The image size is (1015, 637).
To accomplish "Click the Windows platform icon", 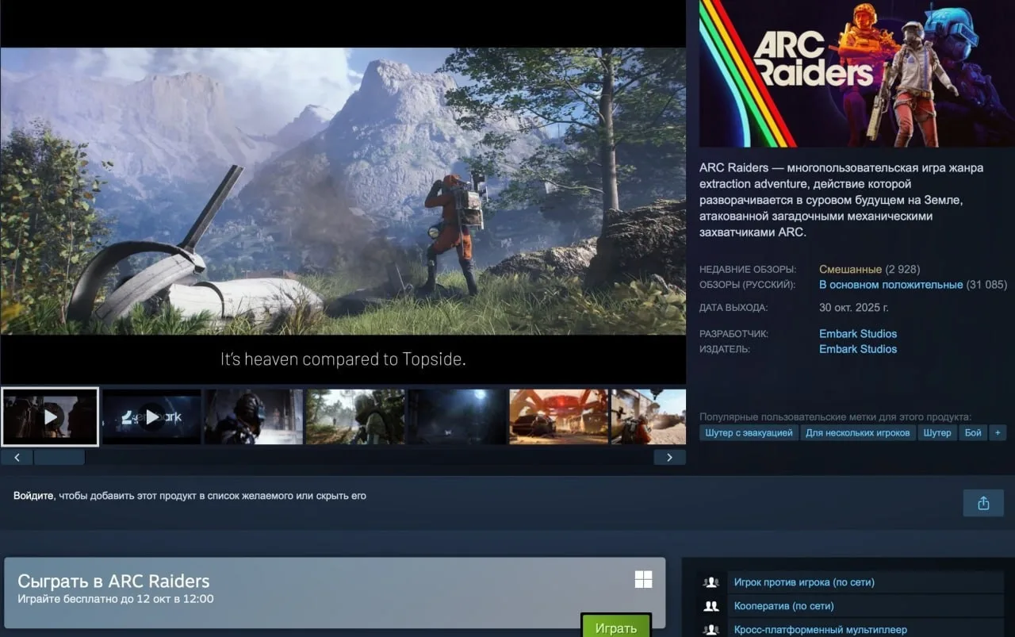I will pos(643,580).
